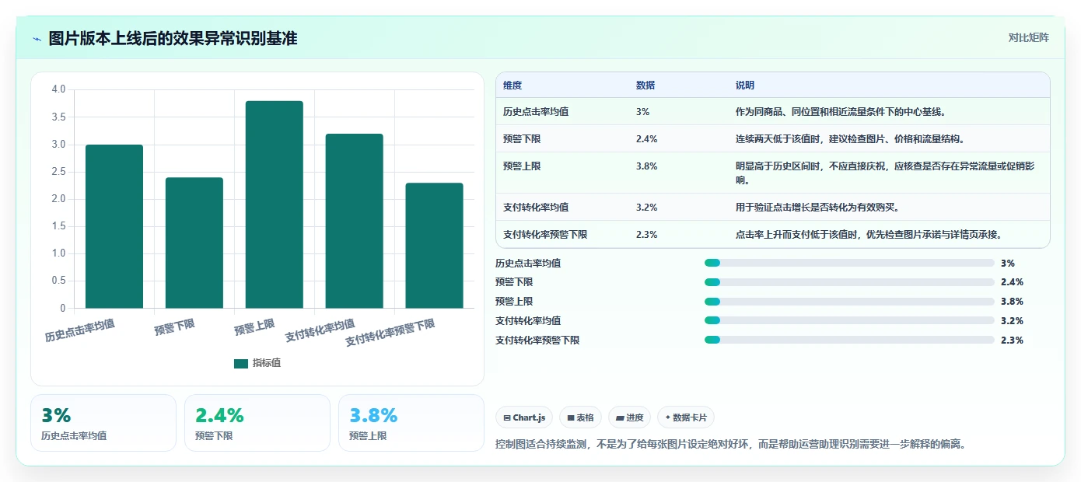Click the 3.8% 预警上限 stat card
Image resolution: width=1081 pixels, height=482 pixels.
pos(411,423)
